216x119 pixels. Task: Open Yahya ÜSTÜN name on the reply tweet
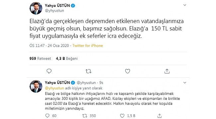pos(57,83)
